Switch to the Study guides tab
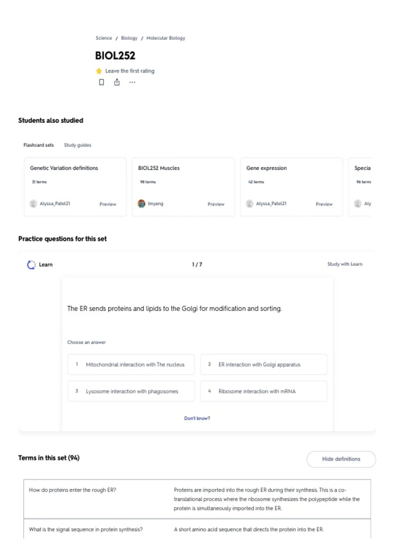The width and height of the screenshot is (394, 558). pos(77,145)
